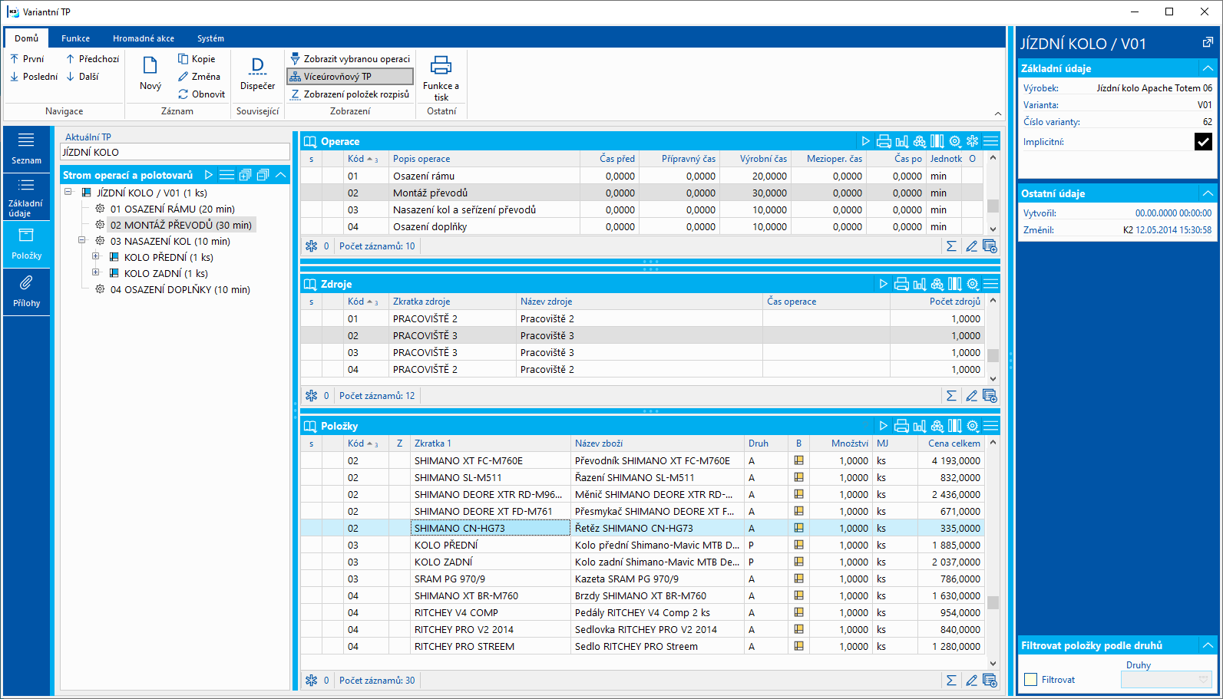Viewport: 1223px width, 699px height.
Task: Collapse the ribbon with the up chevron
Action: click(x=997, y=114)
